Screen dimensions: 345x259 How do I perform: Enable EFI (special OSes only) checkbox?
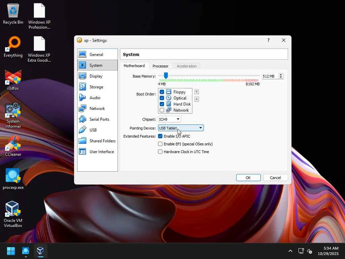click(x=160, y=144)
